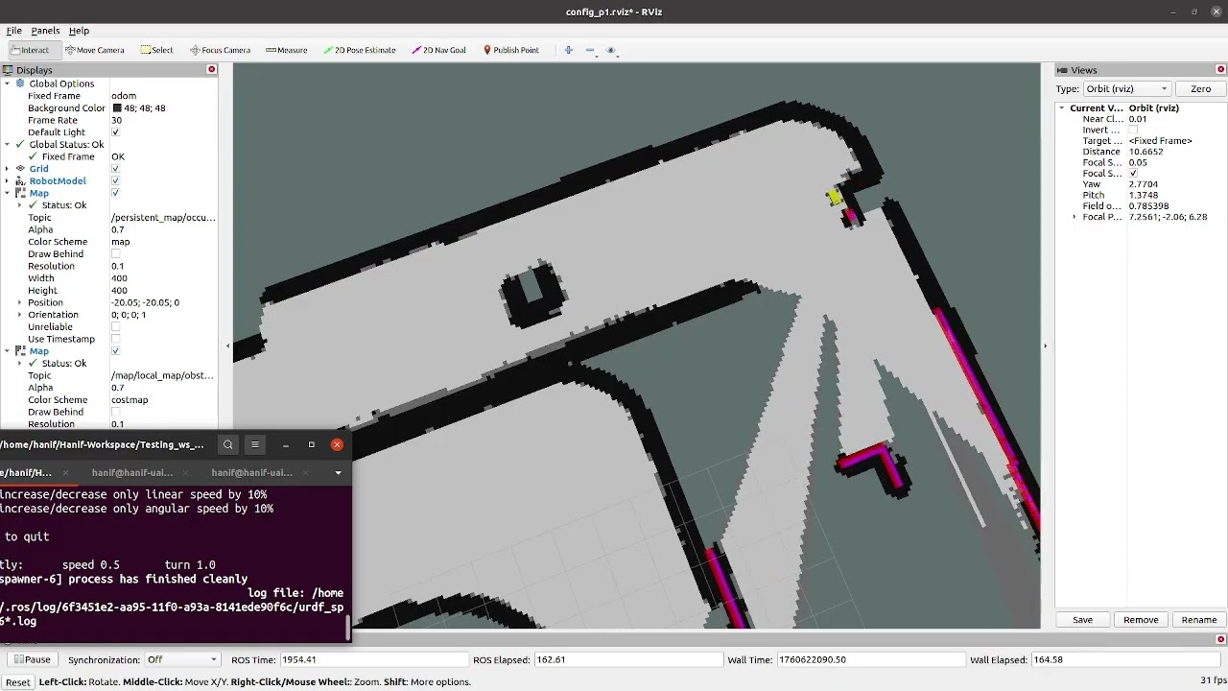
Task: Click the Rename view button
Action: point(1199,620)
